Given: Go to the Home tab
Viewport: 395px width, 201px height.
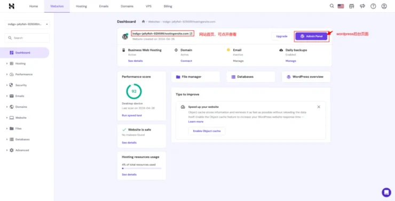Looking at the screenshot, I should click(34, 6).
